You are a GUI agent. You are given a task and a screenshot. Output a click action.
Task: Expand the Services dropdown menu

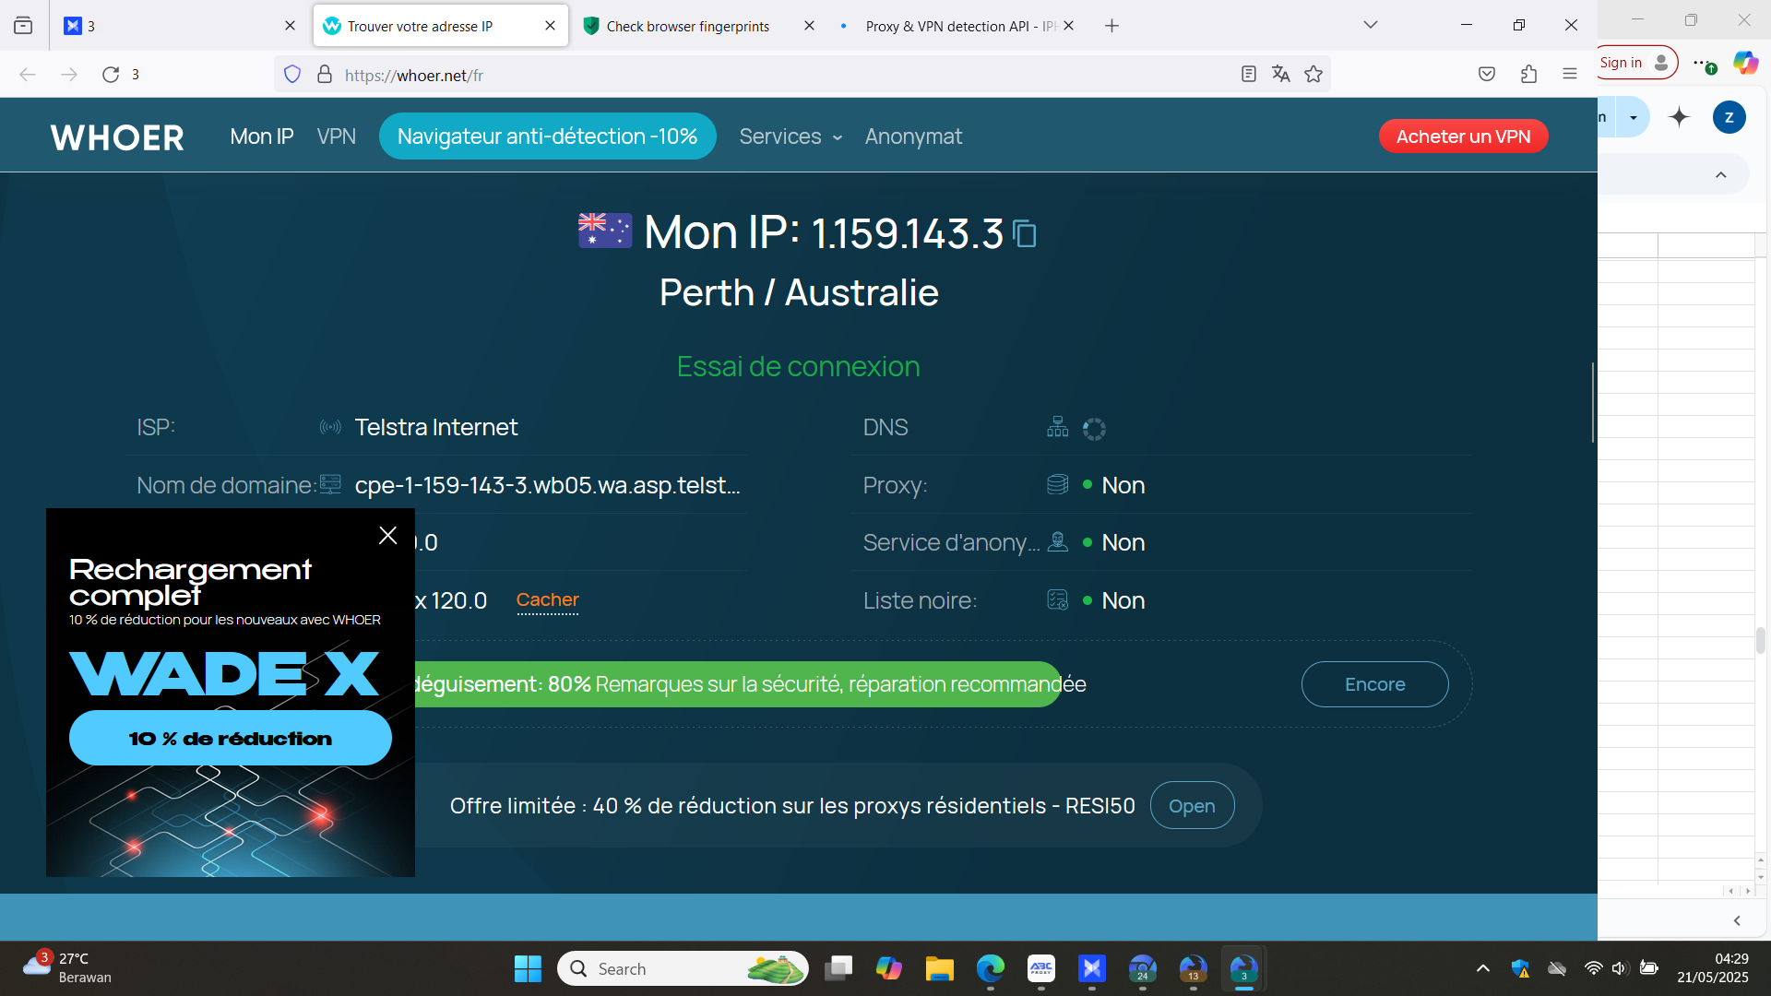[790, 136]
